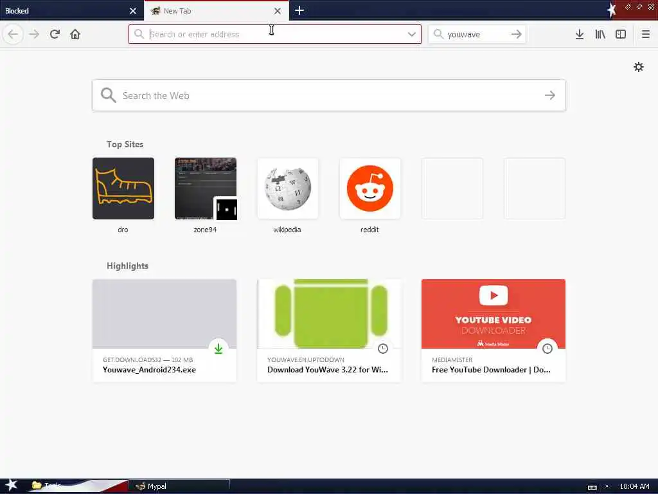Submit web search with the arrow button
Image resolution: width=658 pixels, height=494 pixels.
[550, 95]
